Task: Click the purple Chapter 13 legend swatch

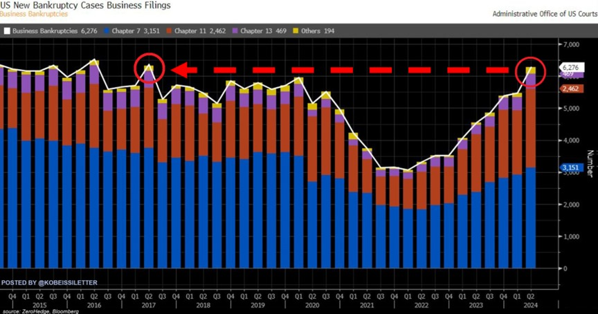Action: tap(235, 31)
